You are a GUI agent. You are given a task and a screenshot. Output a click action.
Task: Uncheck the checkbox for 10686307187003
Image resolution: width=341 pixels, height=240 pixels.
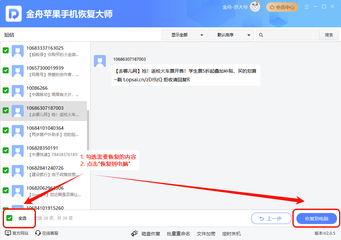[x=6, y=110]
